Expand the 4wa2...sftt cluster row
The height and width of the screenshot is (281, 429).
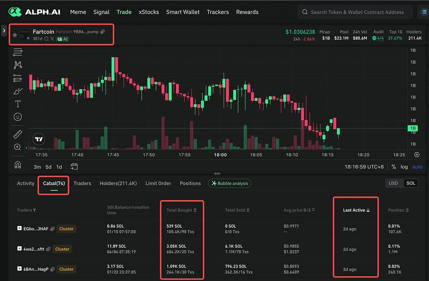click(19, 249)
